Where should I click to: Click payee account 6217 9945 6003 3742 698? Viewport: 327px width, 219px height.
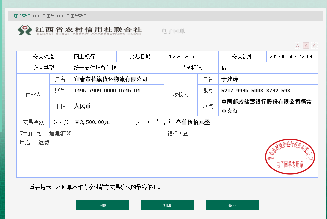(256, 90)
